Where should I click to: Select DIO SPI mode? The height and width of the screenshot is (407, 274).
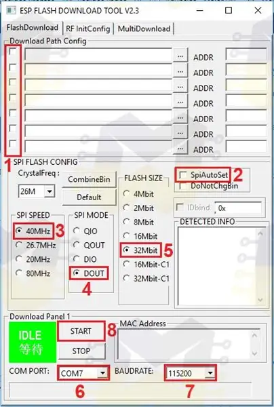point(77,259)
